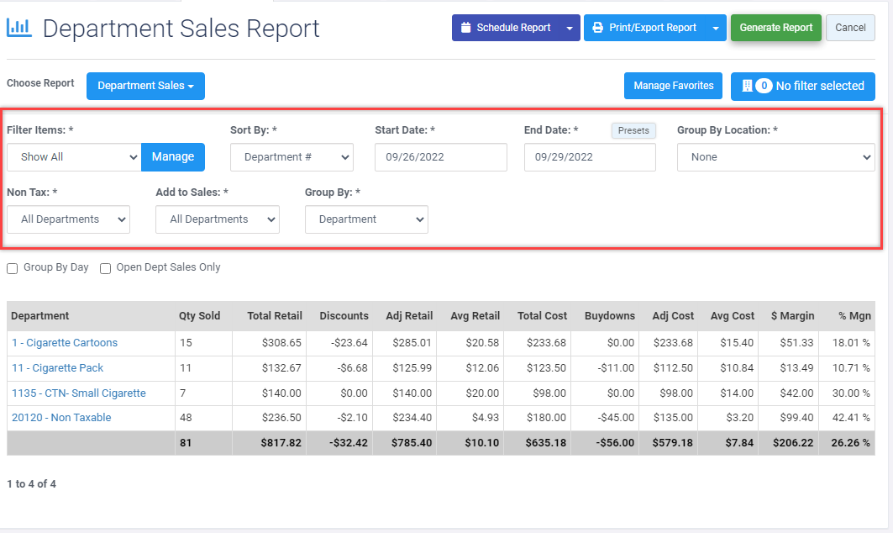Enable the Group By Day checkbox
This screenshot has width=893, height=533.
point(13,267)
